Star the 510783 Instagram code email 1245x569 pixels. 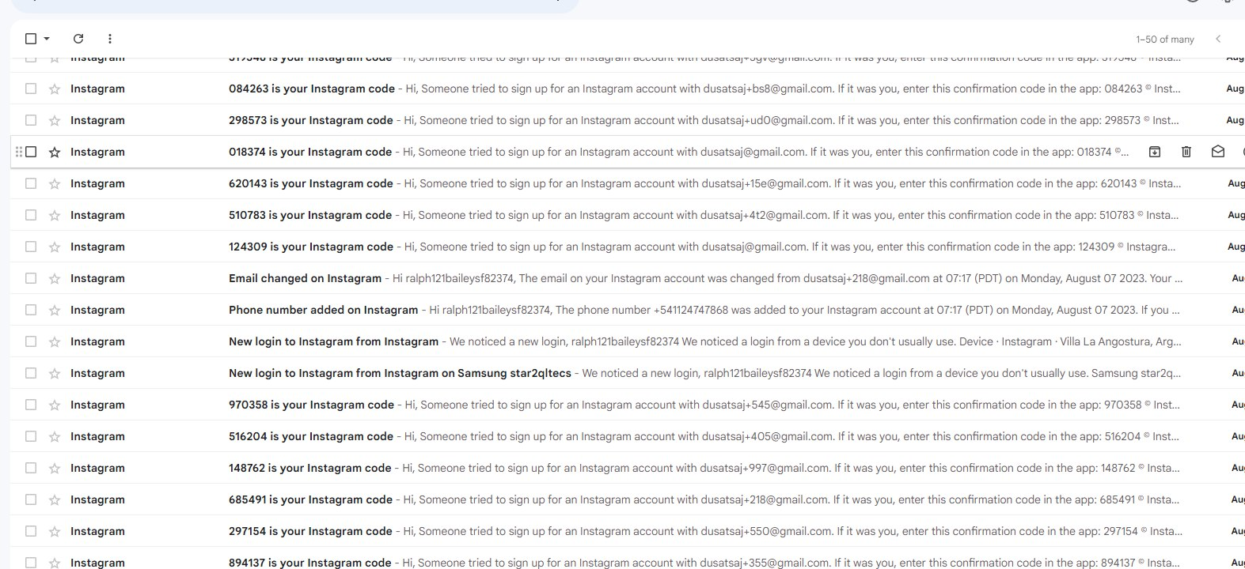pyautogui.click(x=55, y=215)
